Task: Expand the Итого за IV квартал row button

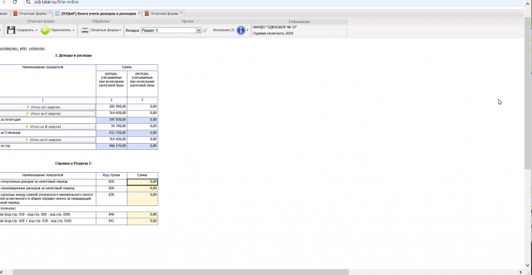Action: point(47,140)
